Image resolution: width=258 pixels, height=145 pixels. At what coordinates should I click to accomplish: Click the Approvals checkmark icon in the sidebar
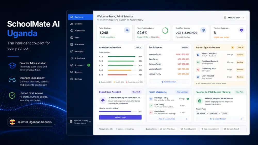pyautogui.click(x=72, y=65)
